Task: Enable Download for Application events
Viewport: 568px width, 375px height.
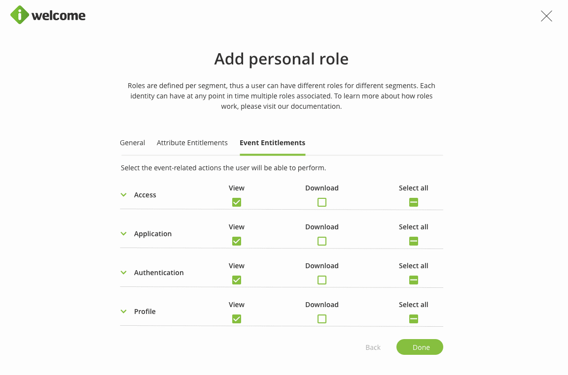Action: pyautogui.click(x=322, y=241)
